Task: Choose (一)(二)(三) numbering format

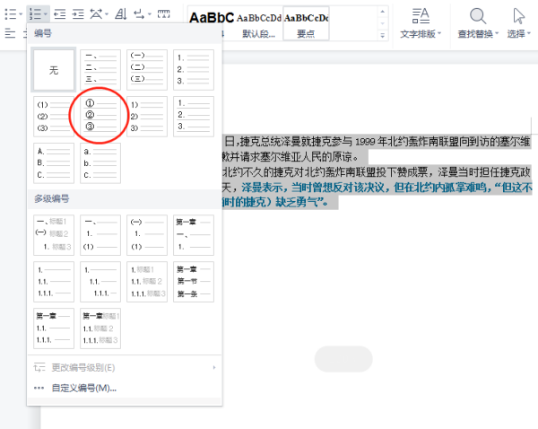Action: 147,70
